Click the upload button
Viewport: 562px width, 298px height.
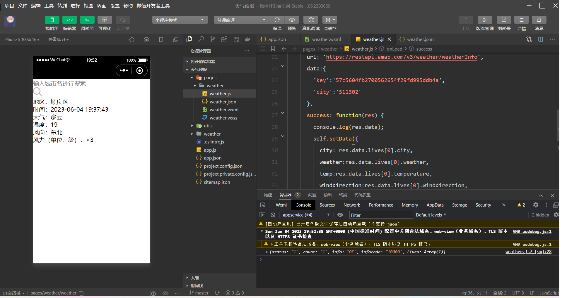click(x=466, y=20)
